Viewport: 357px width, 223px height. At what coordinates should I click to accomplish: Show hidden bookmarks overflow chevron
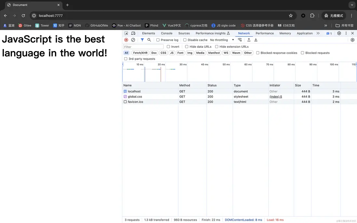tap(326, 25)
